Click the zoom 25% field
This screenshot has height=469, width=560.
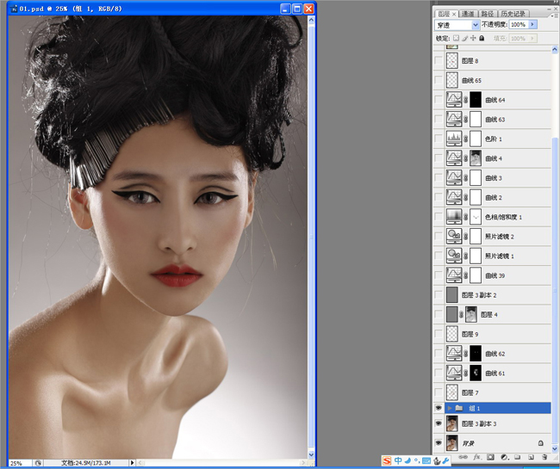20,463
